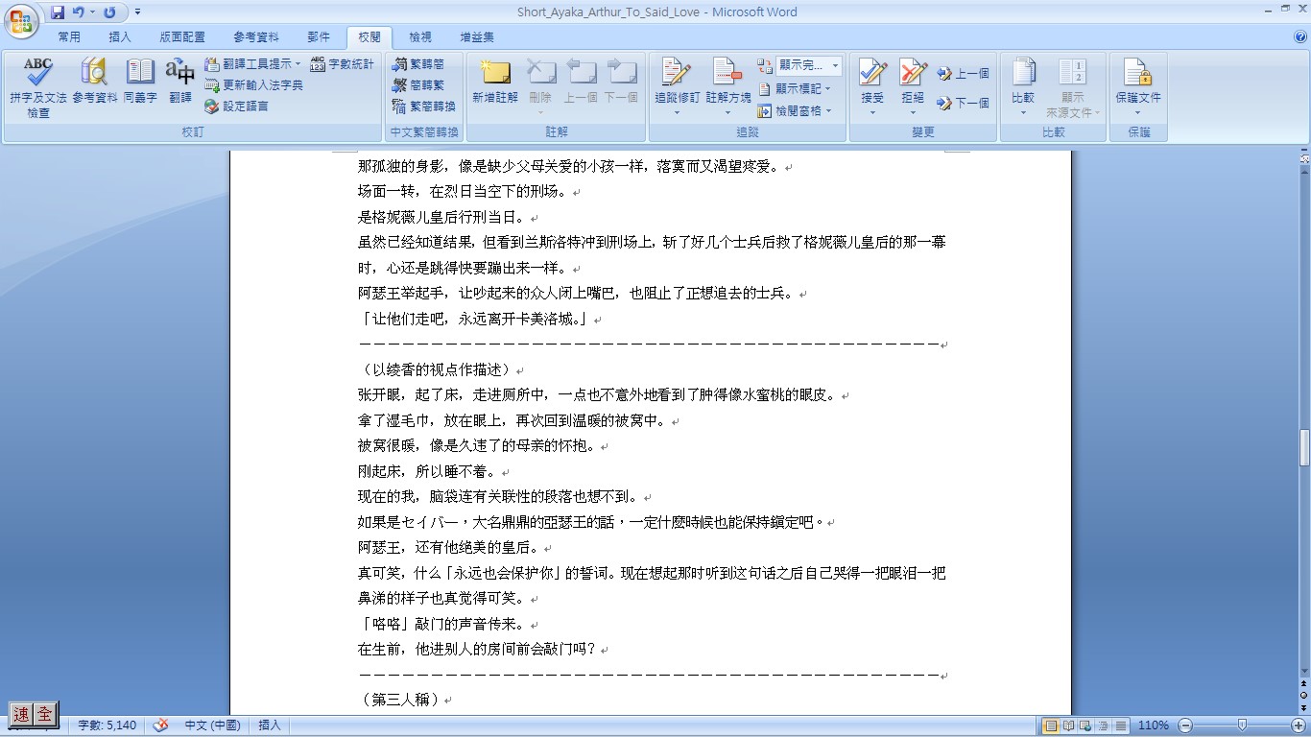Viewport: 1311px width, 737px height.
Task: Open the 參考資料 research pane button
Action: 95,82
